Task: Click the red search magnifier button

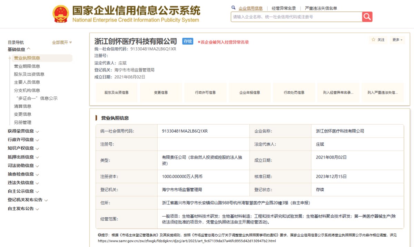Action: pyautogui.click(x=367, y=17)
